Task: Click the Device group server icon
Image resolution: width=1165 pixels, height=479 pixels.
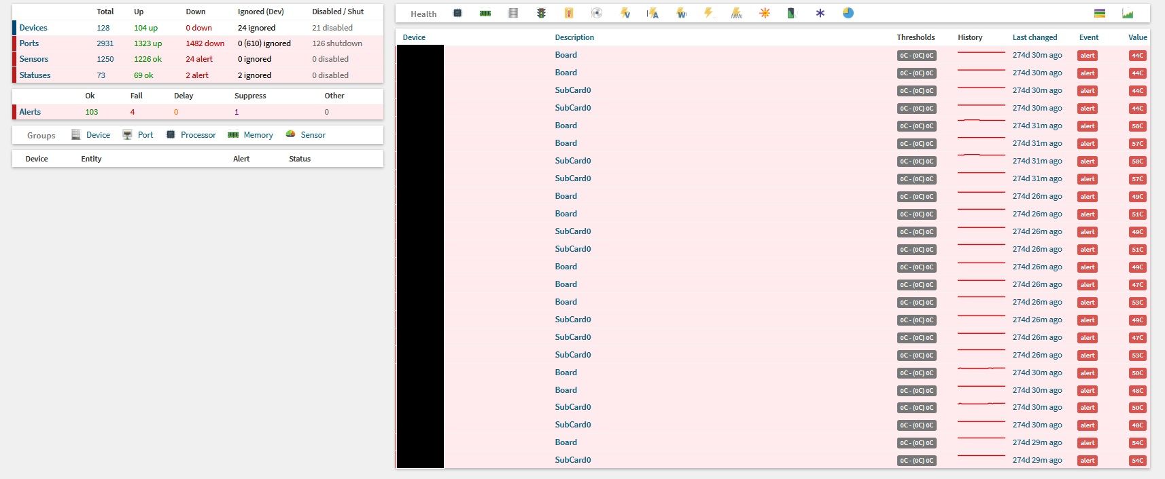Action: click(x=76, y=134)
